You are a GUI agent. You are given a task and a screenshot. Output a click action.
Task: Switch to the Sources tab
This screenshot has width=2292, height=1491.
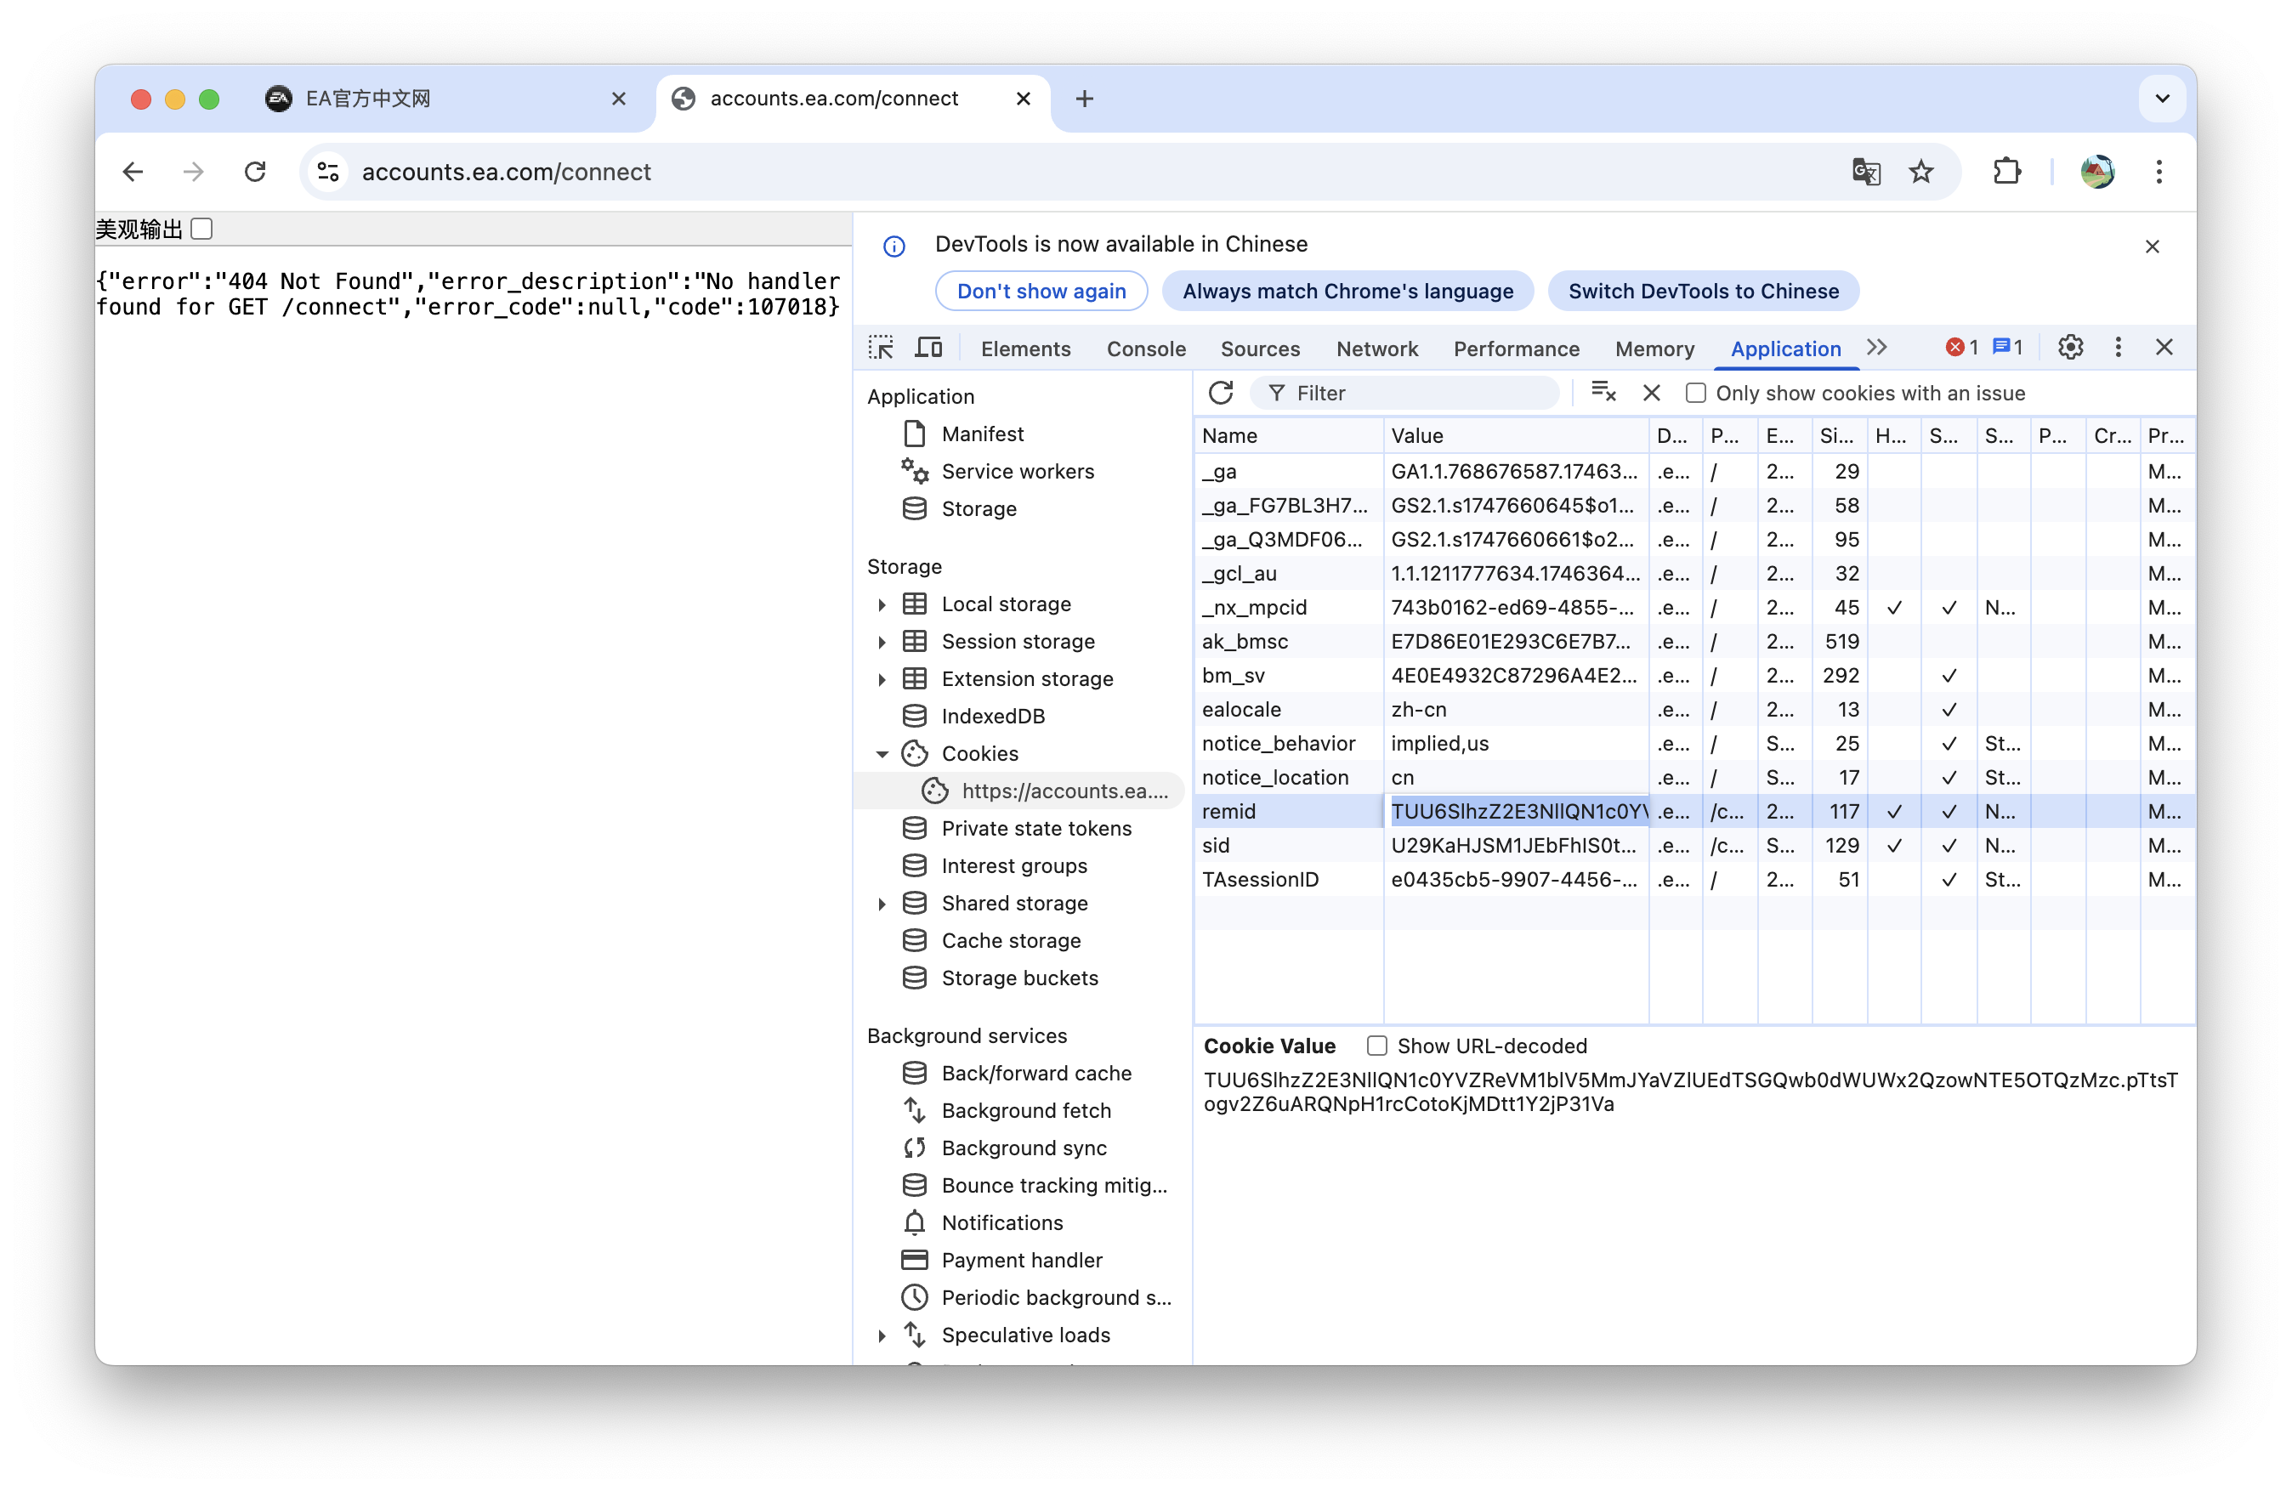[x=1260, y=349]
